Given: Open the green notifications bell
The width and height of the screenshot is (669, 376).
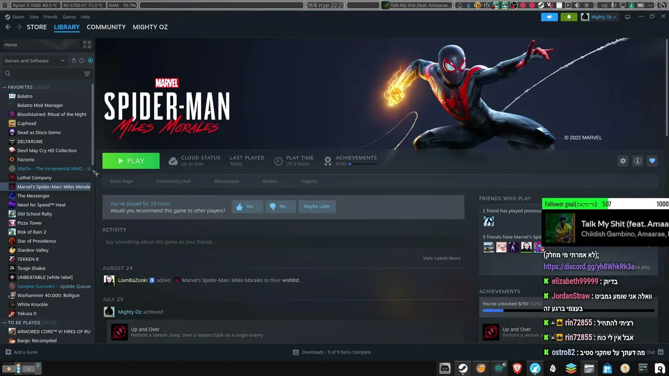Looking at the screenshot, I should pyautogui.click(x=569, y=17).
